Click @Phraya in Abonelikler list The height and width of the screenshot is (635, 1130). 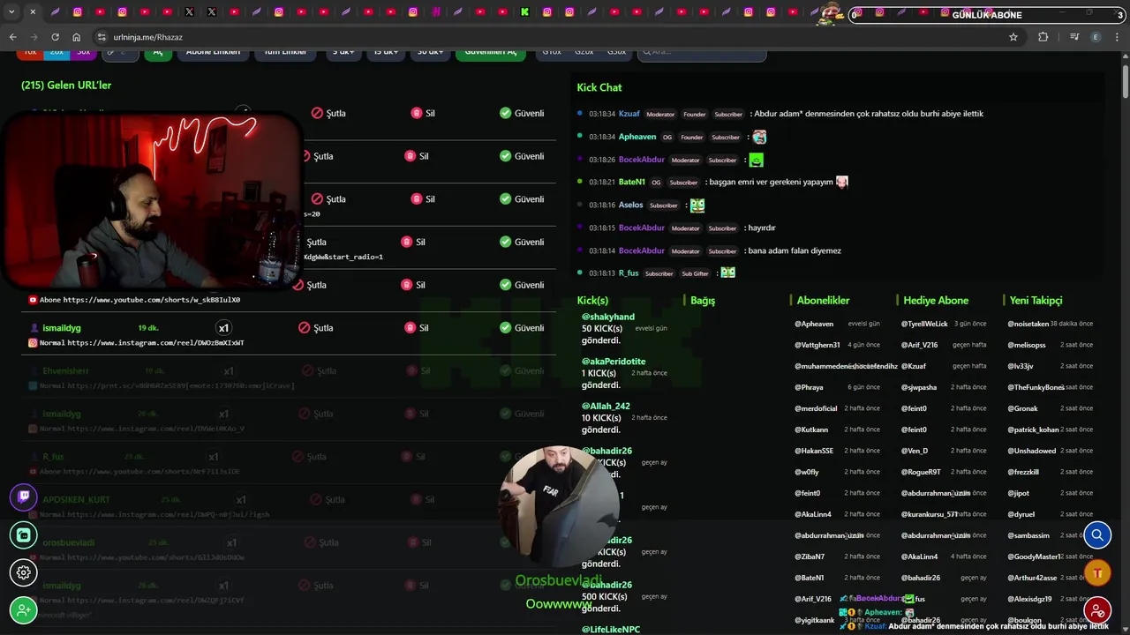[x=809, y=387]
